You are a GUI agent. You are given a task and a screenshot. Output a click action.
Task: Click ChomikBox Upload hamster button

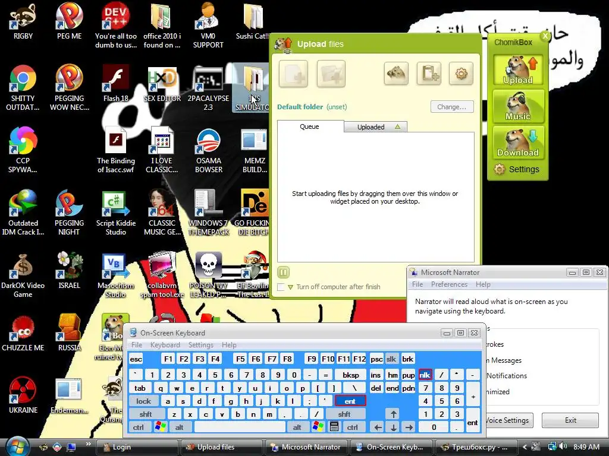518,70
